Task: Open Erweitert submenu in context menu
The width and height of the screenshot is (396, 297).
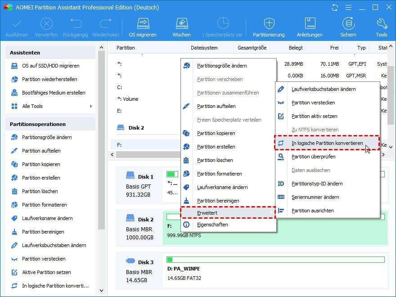Action: tap(228, 213)
